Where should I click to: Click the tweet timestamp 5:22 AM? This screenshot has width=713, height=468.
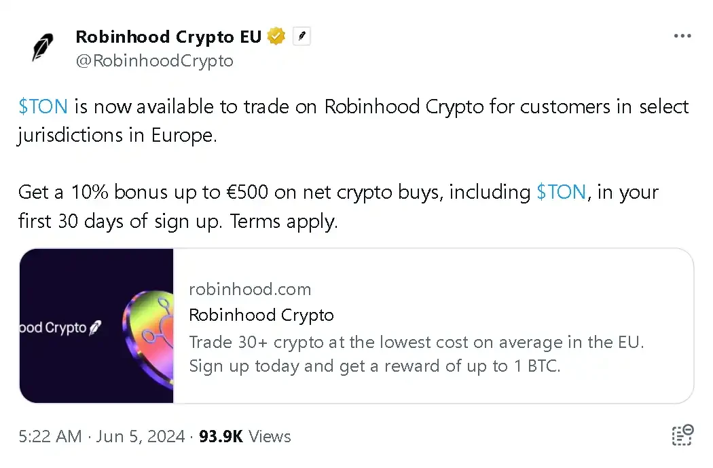click(50, 436)
